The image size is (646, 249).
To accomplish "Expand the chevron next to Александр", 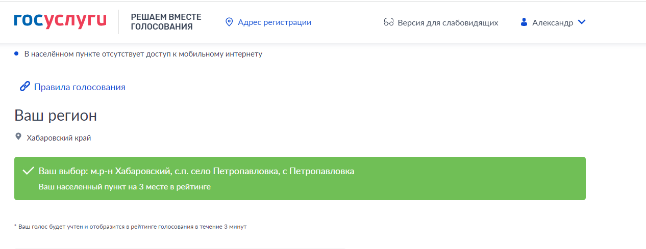I will pyautogui.click(x=582, y=22).
